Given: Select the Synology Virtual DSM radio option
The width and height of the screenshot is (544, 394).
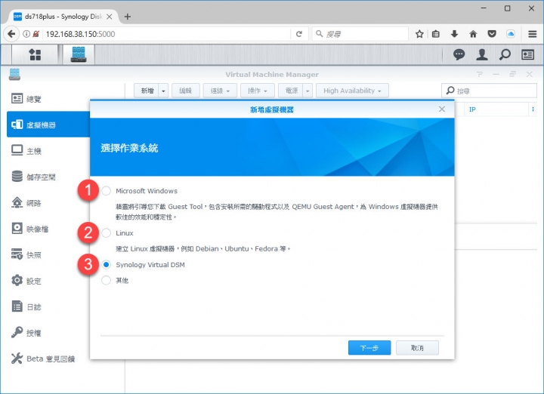Looking at the screenshot, I should (107, 265).
